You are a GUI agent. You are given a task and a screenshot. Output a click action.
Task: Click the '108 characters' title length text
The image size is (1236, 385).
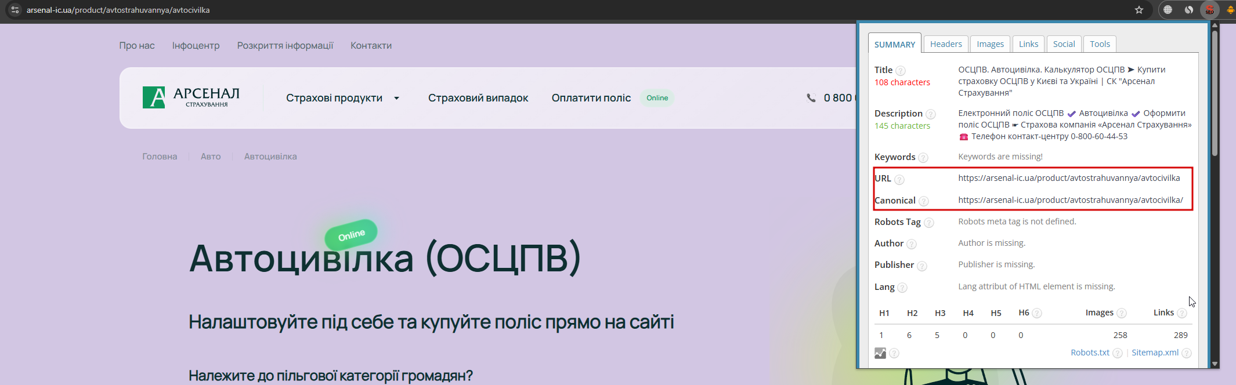[902, 82]
